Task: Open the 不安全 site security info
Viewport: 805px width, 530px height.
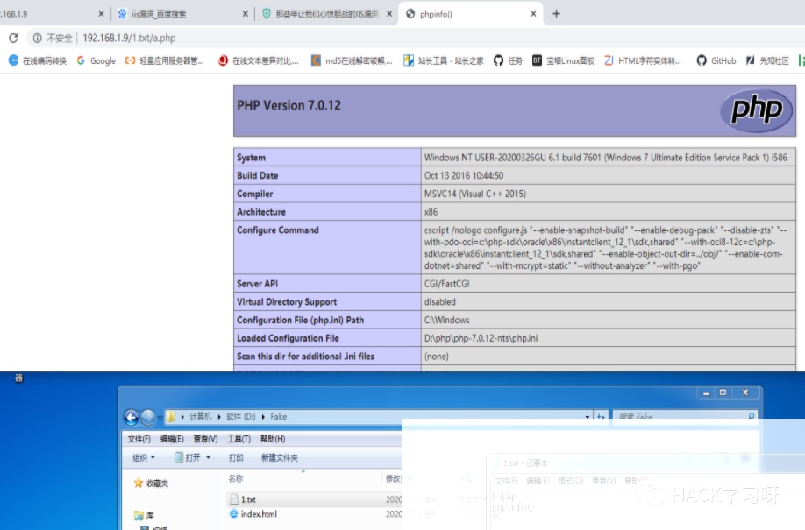Action: (53, 38)
